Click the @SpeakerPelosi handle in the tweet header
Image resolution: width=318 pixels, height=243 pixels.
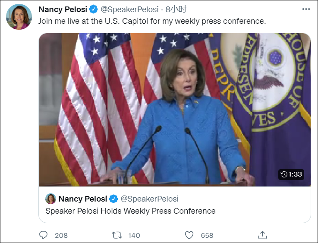(x=129, y=9)
